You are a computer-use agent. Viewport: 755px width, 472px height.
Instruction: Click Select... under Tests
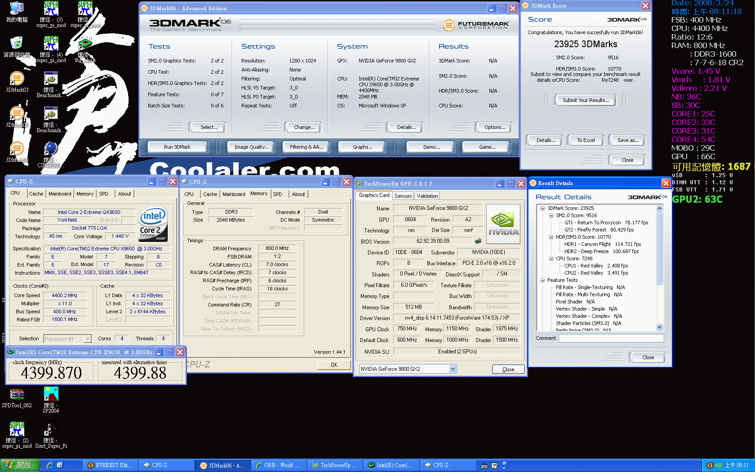pyautogui.click(x=209, y=127)
